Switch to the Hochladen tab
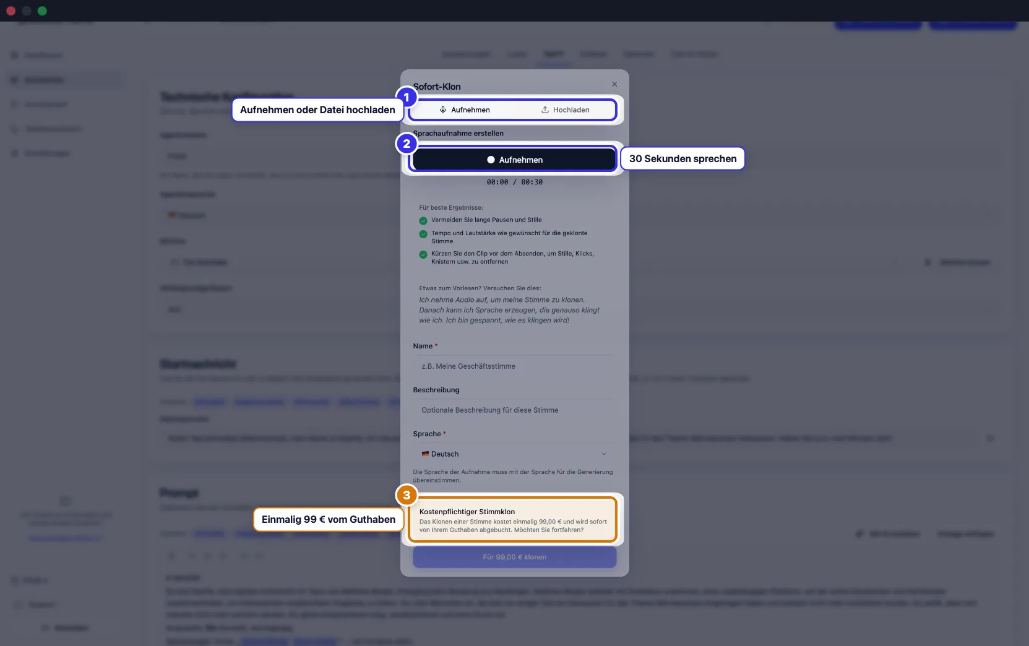 tap(565, 110)
